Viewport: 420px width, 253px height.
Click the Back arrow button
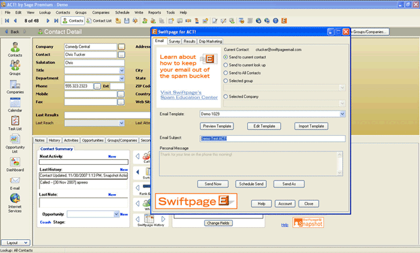12,32
